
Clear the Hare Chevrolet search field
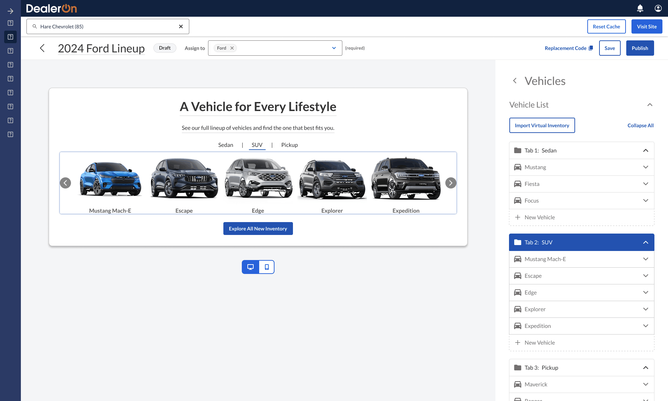(x=181, y=26)
